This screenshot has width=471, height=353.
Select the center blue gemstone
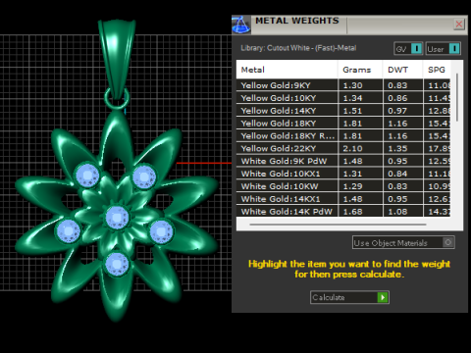117,218
